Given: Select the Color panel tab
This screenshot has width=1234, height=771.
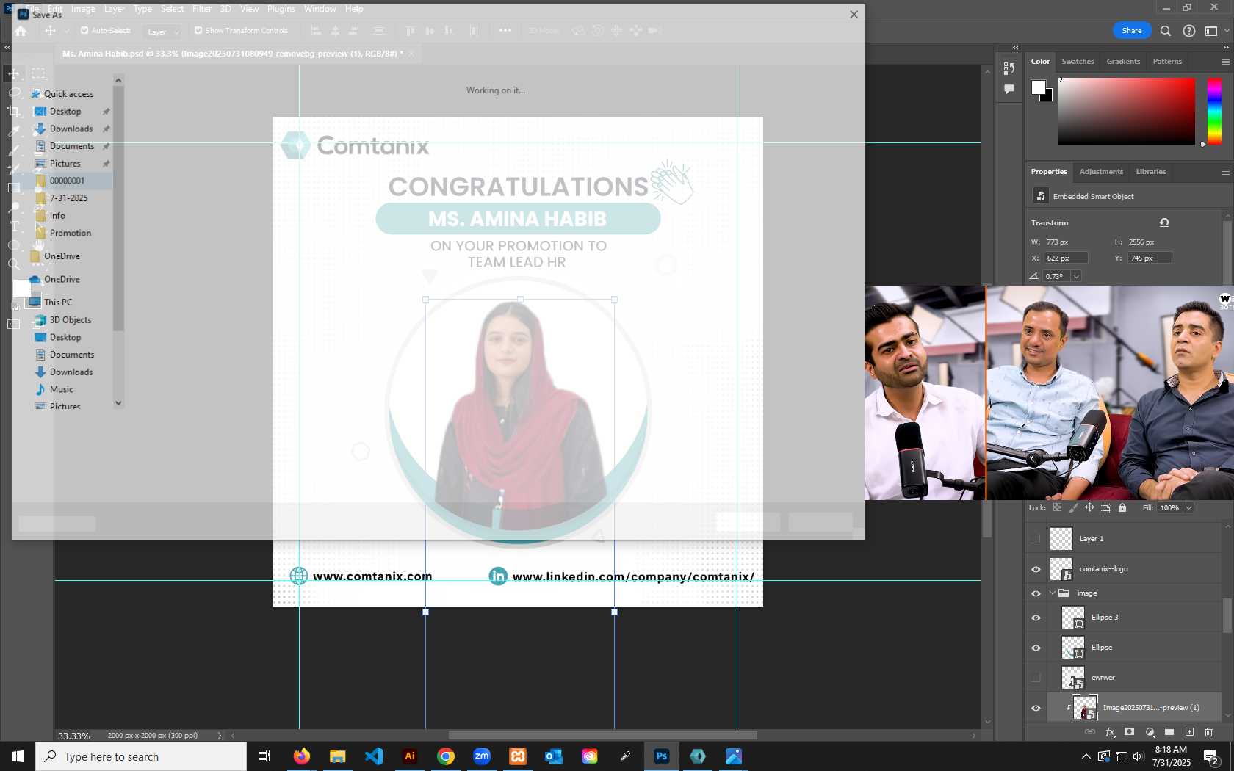Looking at the screenshot, I should pos(1040,62).
